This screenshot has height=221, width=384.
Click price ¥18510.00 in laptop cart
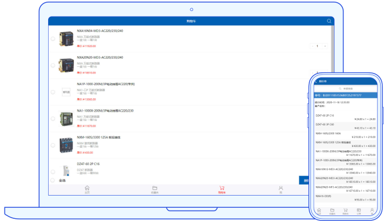click(x=86, y=73)
